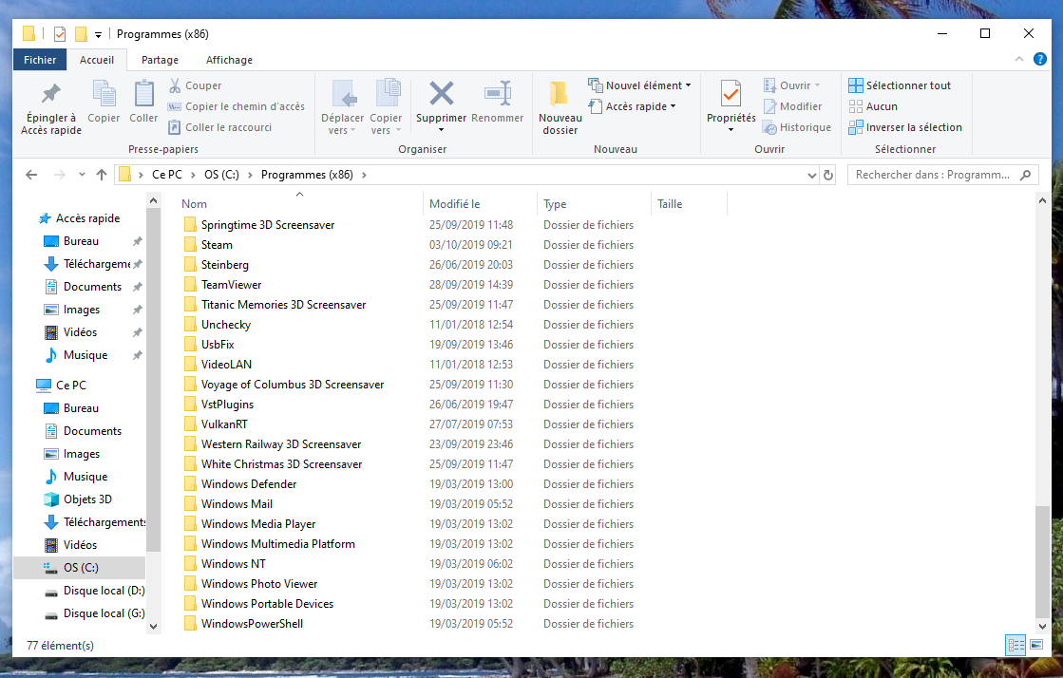This screenshot has height=678, width=1063.
Task: Switch to large icons view
Action: click(x=1036, y=645)
